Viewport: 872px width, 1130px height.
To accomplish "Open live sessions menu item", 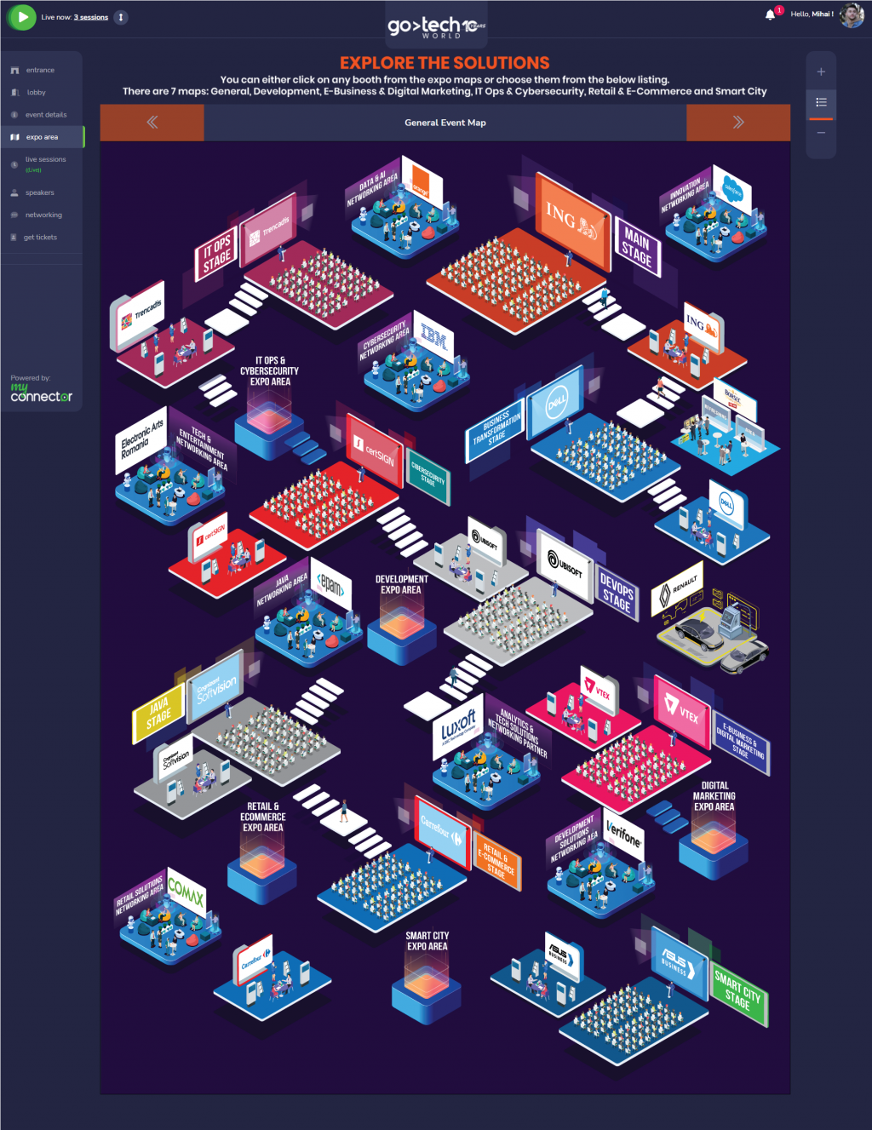I will 45,159.
